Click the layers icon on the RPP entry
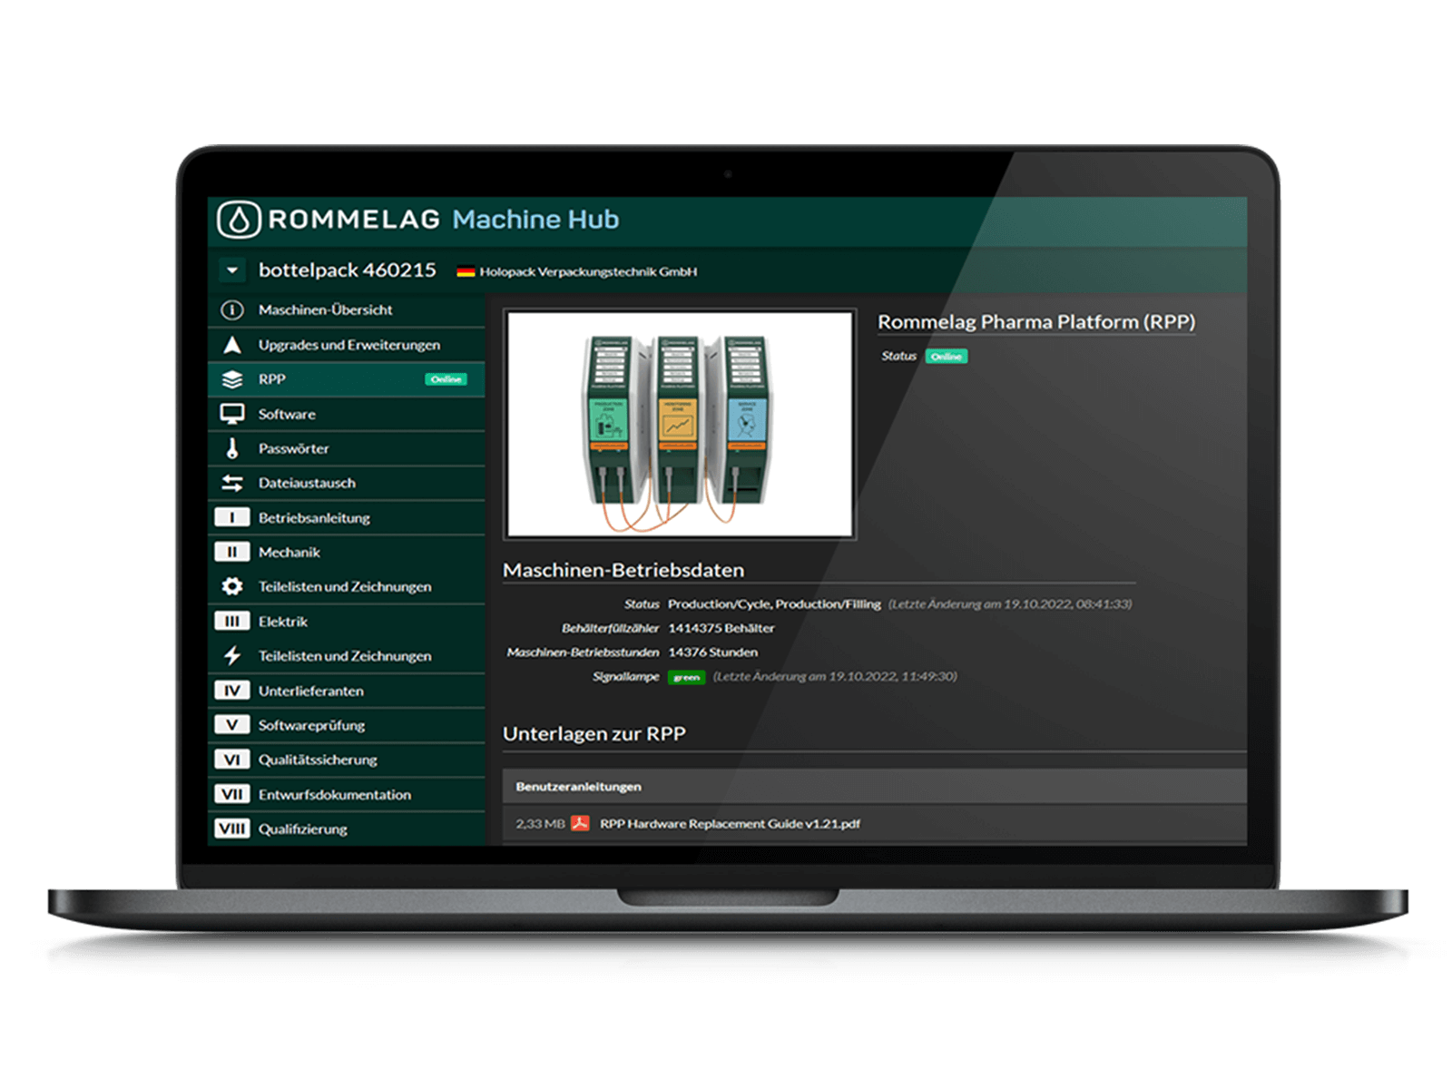The height and width of the screenshot is (1089, 1452). point(233,379)
